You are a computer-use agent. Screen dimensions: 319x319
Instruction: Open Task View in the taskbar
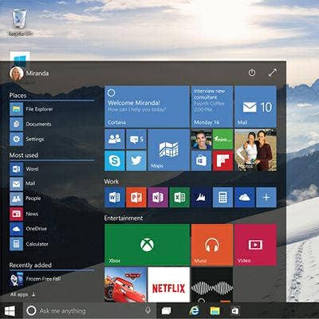coord(166,310)
